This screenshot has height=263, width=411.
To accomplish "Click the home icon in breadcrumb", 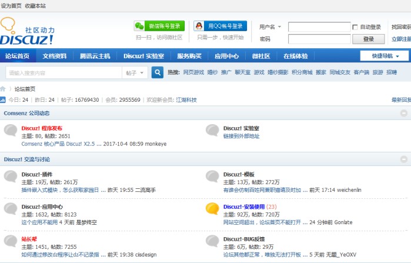I will 3,89.
